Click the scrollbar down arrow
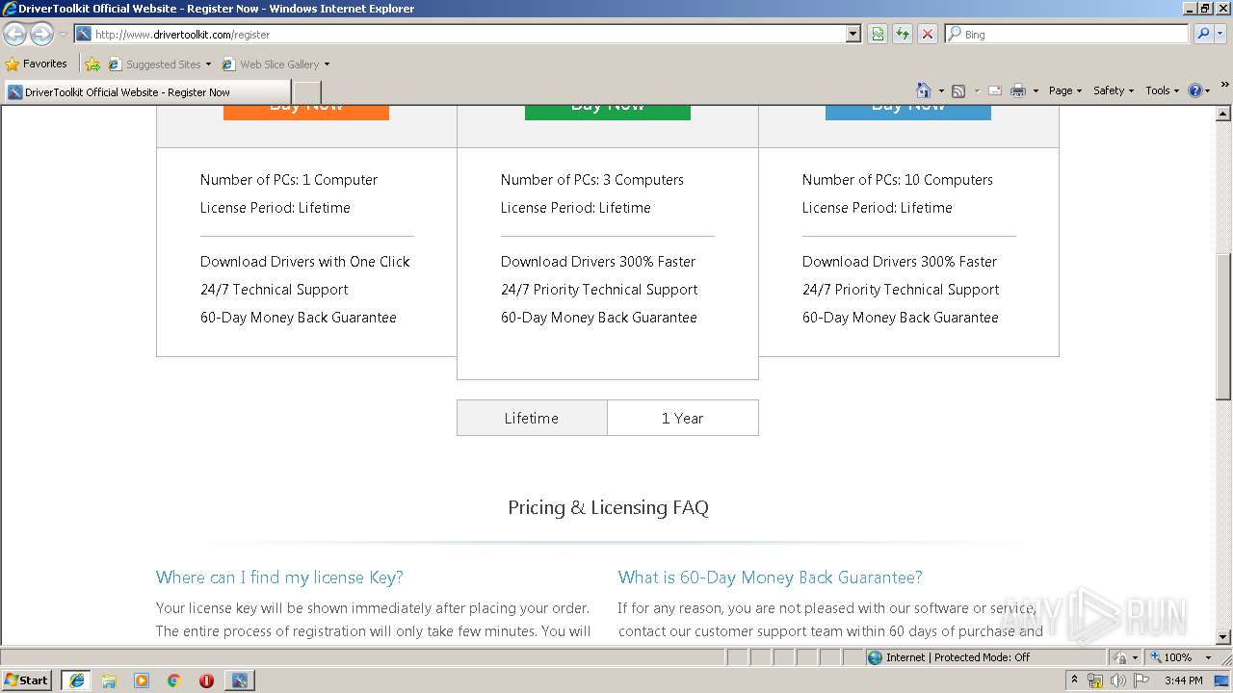This screenshot has height=693, width=1233. [x=1223, y=637]
